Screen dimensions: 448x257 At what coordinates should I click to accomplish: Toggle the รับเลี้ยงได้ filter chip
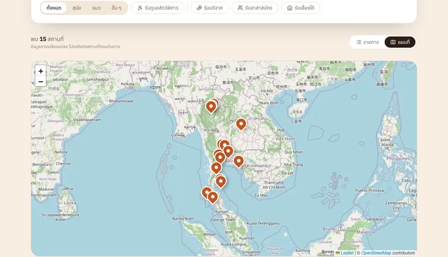(301, 8)
